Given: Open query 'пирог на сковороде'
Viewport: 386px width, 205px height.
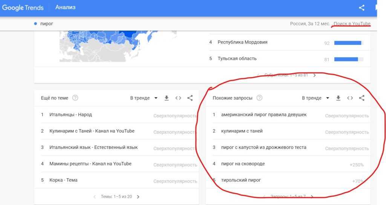Looking at the screenshot, I should coord(243,164).
